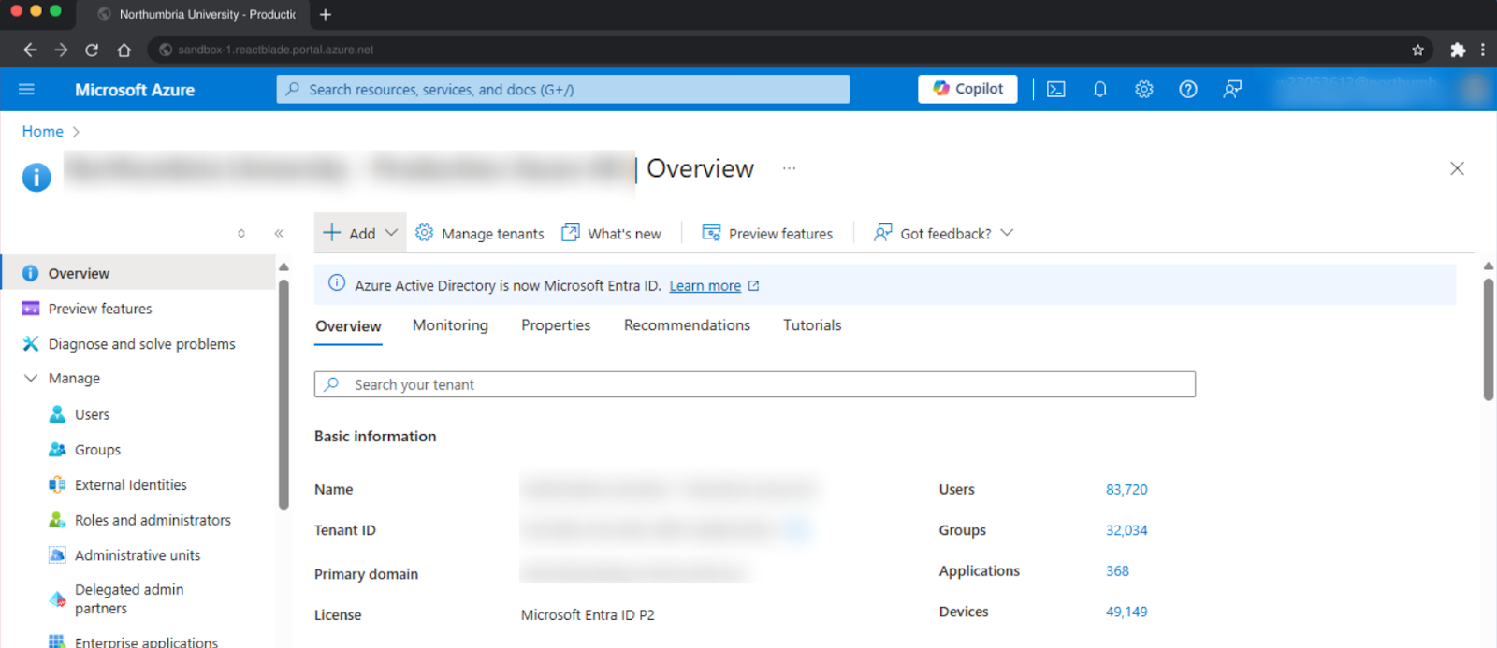The height and width of the screenshot is (648, 1497).
Task: Open the Recommendations tab
Action: pyautogui.click(x=687, y=325)
